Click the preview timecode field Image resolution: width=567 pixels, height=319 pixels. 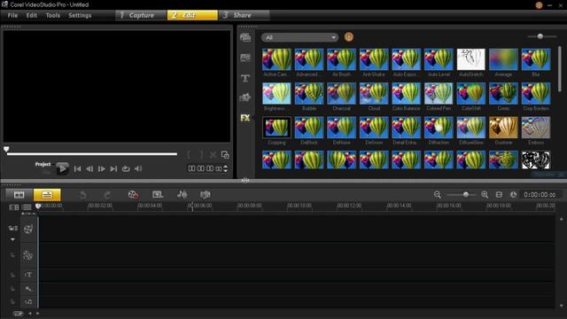[x=205, y=168]
